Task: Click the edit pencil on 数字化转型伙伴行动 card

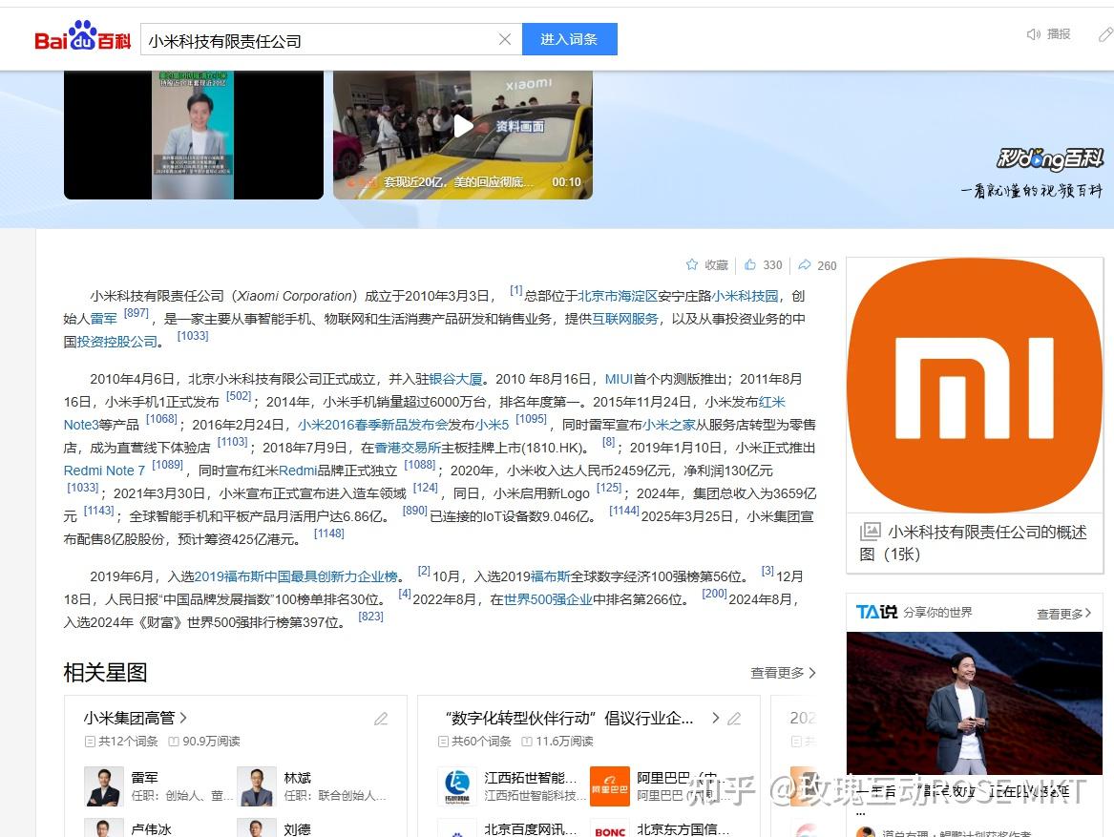Action: point(735,718)
